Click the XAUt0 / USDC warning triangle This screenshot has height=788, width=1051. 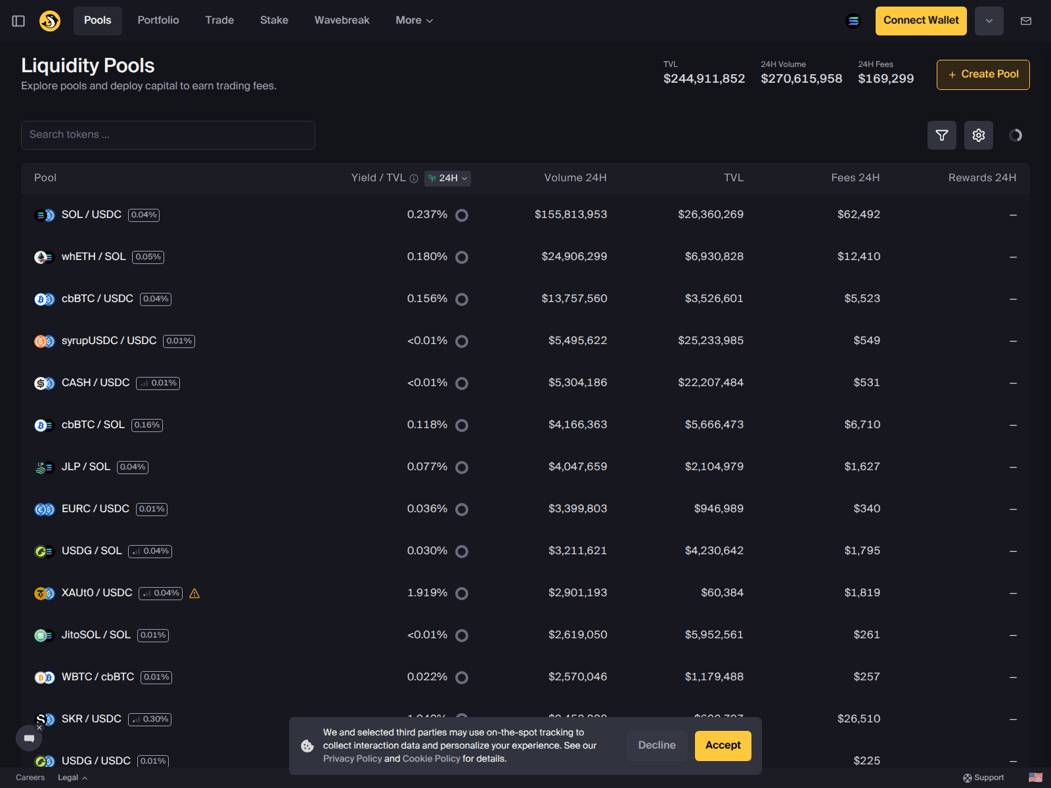point(194,594)
